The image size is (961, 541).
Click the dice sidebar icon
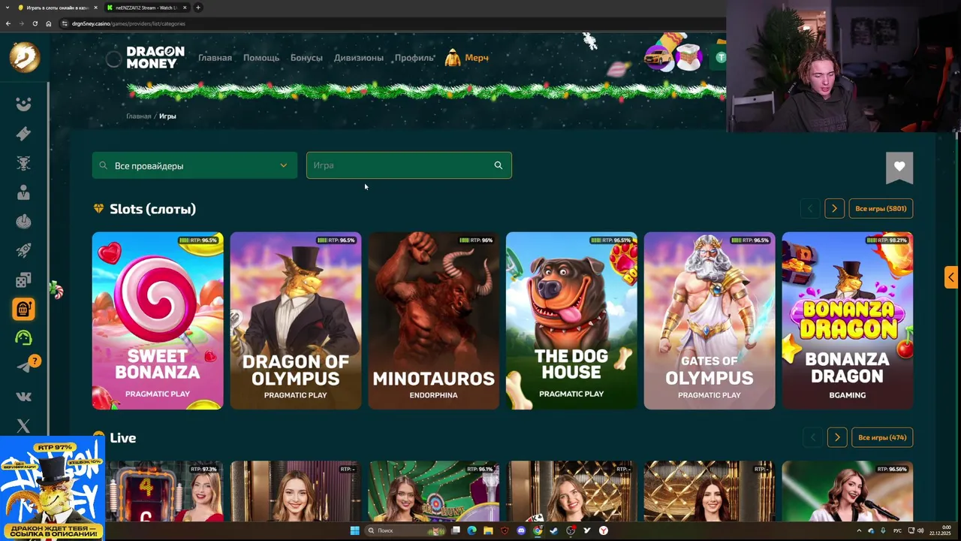click(x=23, y=280)
